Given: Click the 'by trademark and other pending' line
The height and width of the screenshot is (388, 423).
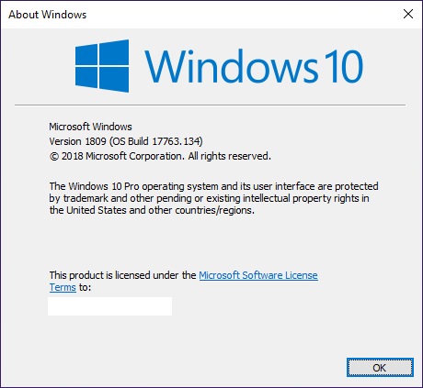Looking at the screenshot, I should tap(209, 198).
